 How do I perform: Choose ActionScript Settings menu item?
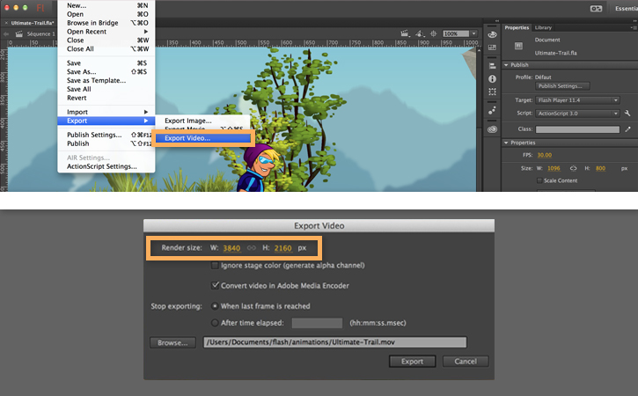(x=106, y=166)
